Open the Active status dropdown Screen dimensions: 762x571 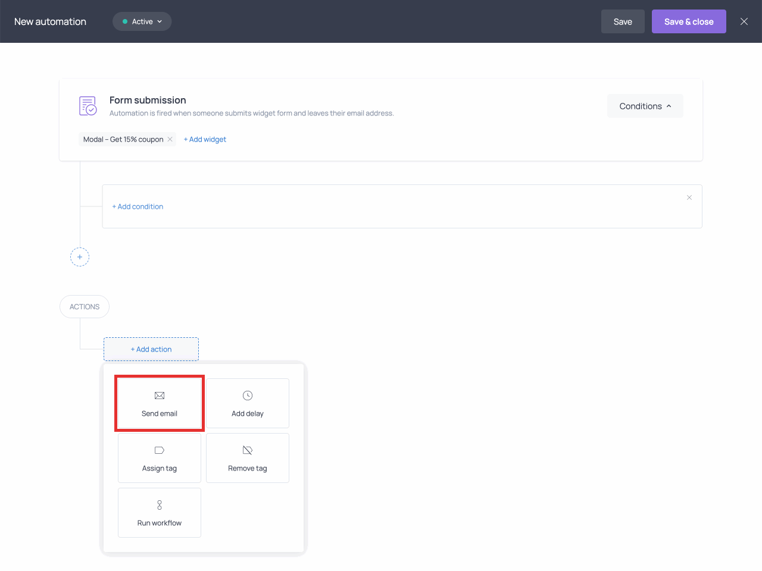click(142, 21)
